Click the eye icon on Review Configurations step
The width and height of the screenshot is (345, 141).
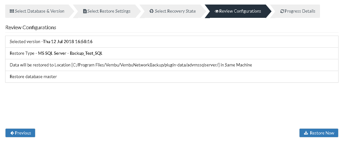(217, 11)
